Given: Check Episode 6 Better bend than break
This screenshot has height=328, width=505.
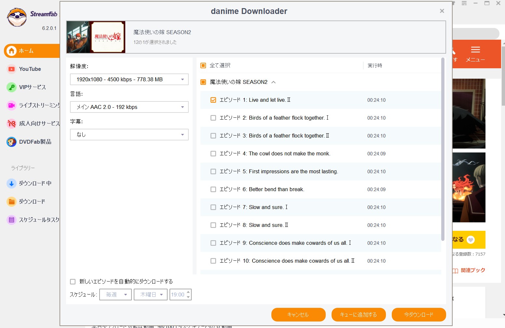Looking at the screenshot, I should point(213,190).
